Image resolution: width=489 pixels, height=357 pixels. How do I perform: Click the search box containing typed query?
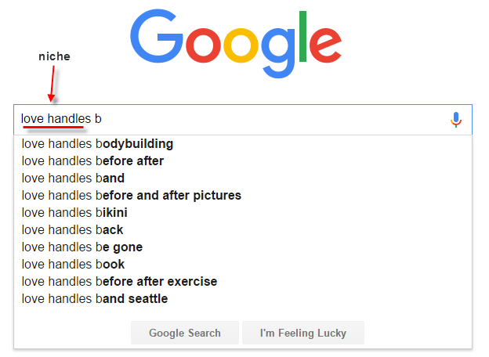(235, 120)
